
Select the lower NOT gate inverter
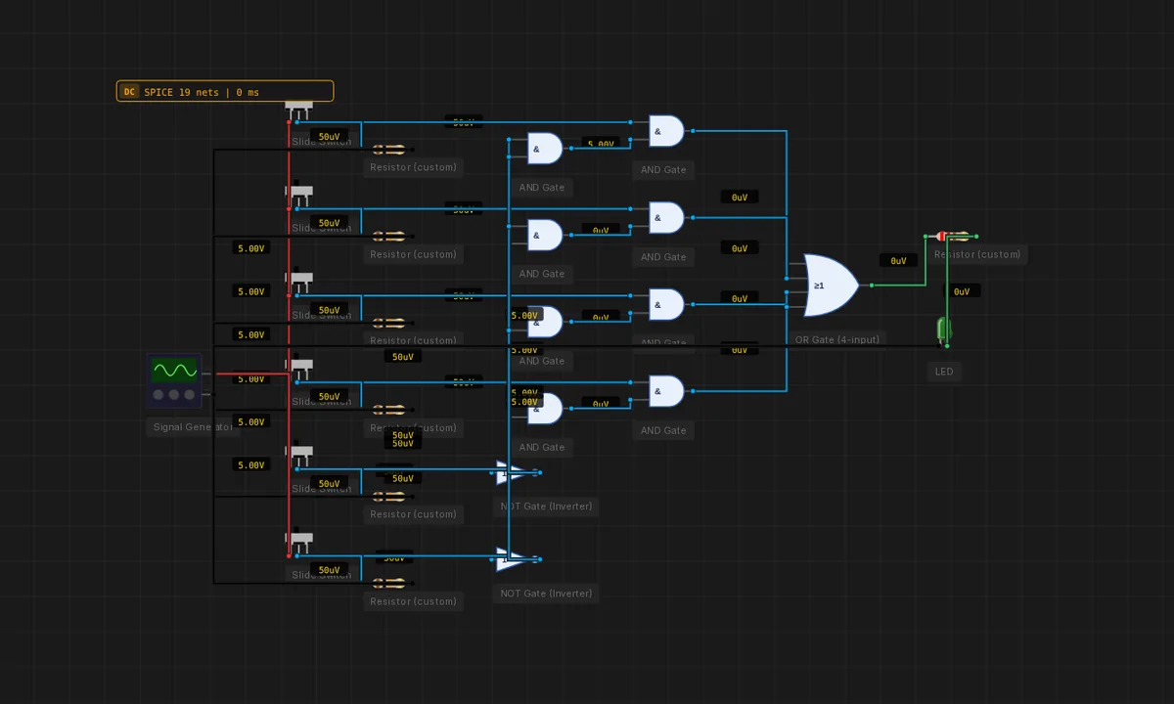click(514, 559)
